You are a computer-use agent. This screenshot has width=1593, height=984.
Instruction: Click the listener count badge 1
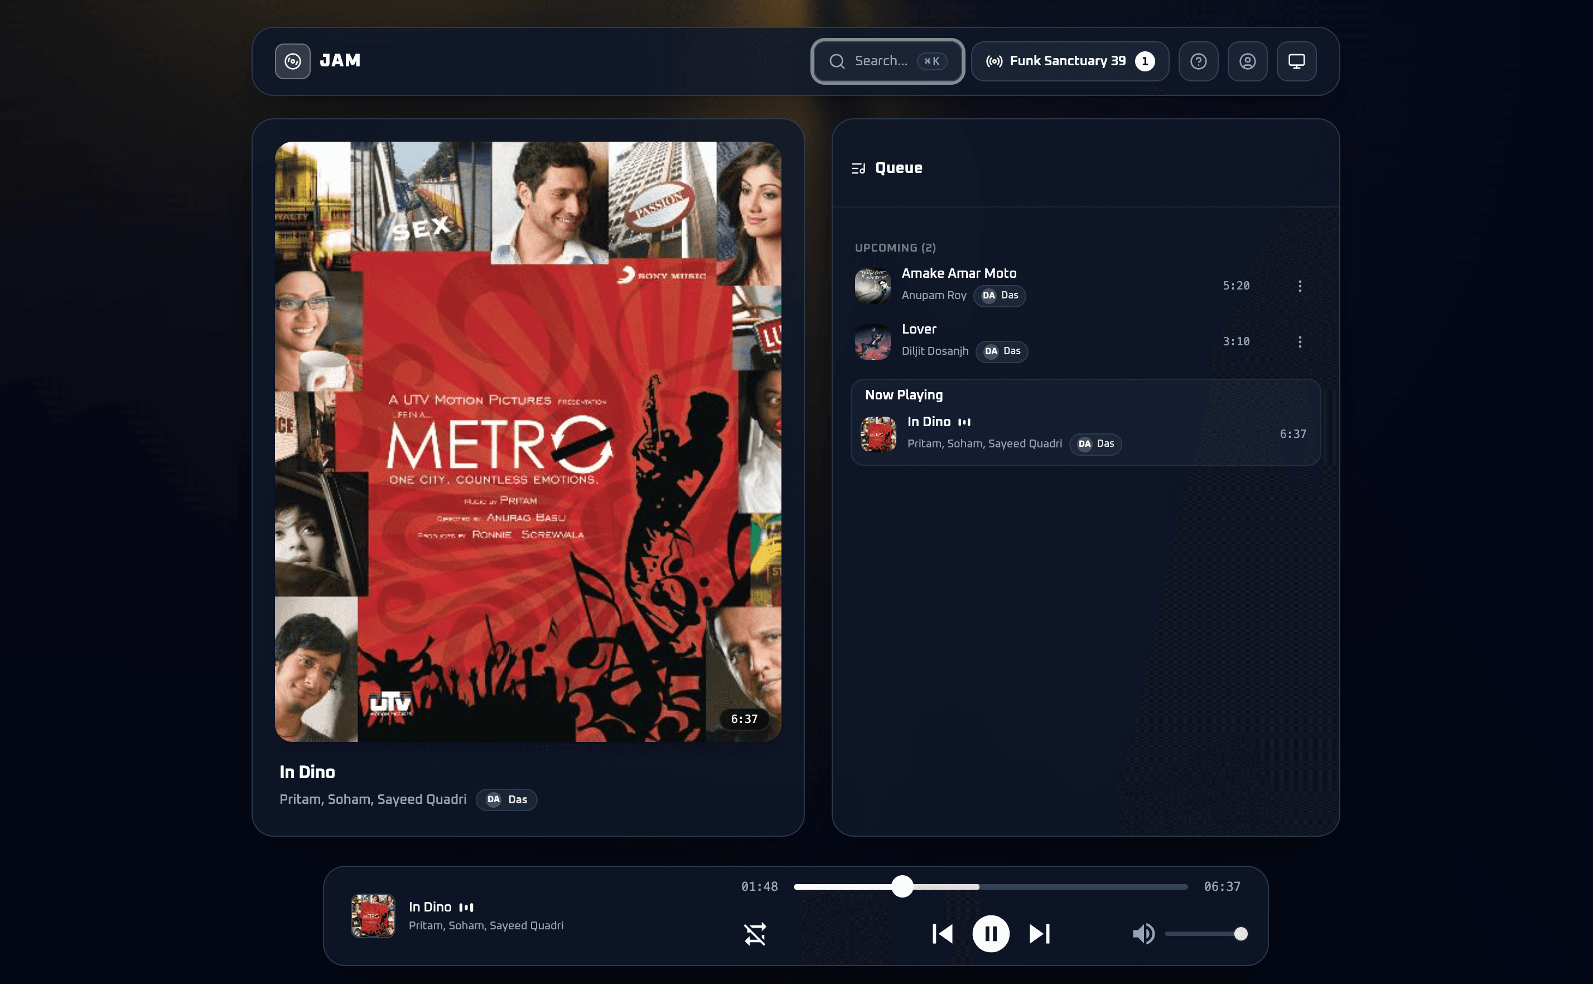click(x=1145, y=61)
